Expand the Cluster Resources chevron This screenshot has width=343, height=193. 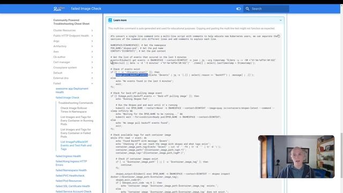[x=92, y=31]
